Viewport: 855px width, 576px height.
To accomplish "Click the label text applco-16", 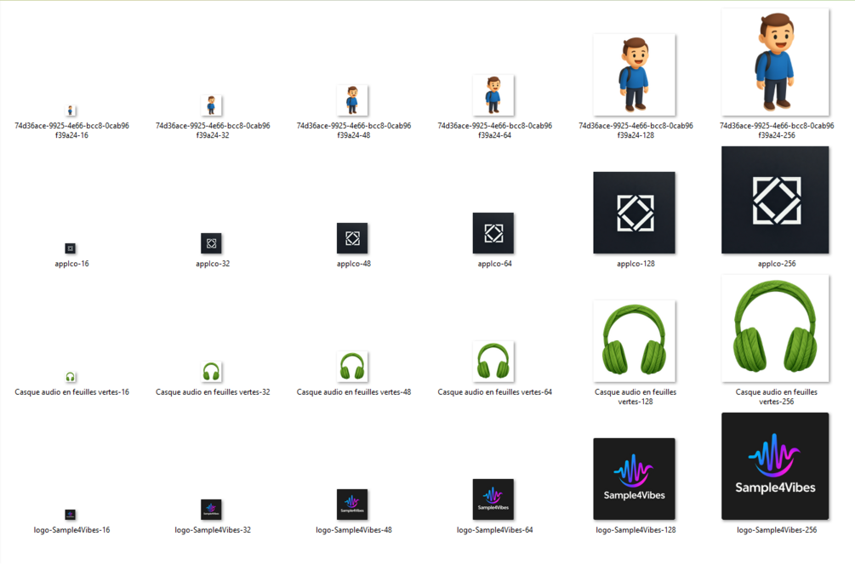I will point(71,264).
